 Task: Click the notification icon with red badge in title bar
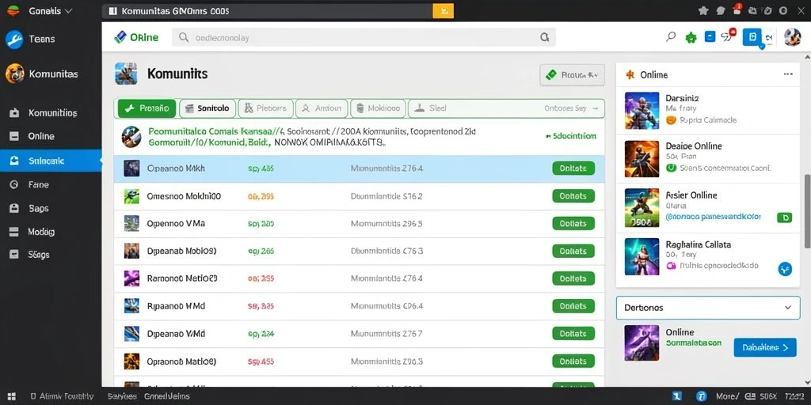[737, 9]
